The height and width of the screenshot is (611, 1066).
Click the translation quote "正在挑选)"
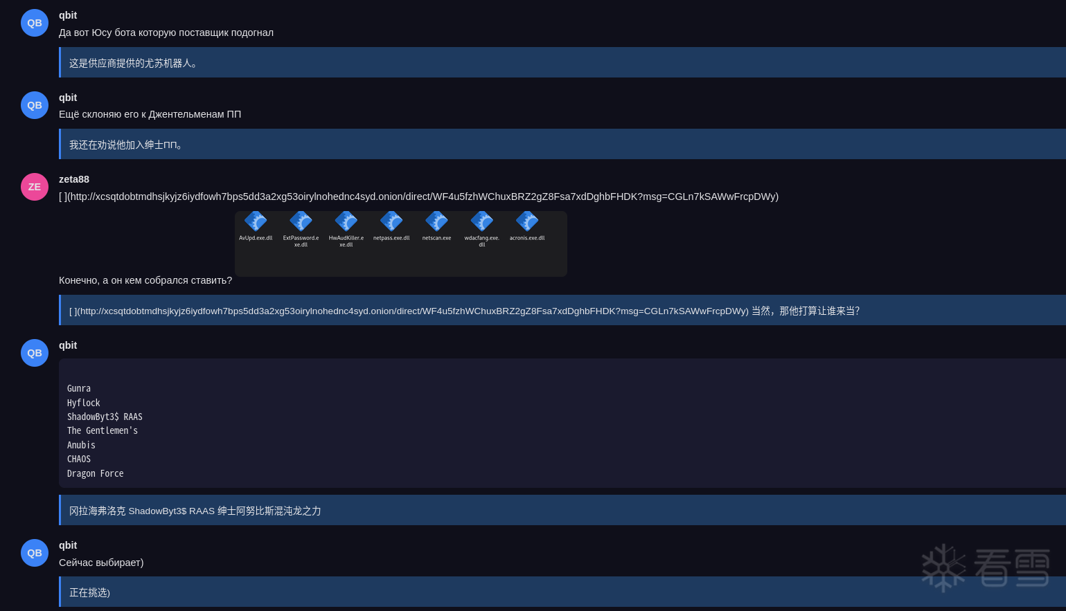coord(562,592)
